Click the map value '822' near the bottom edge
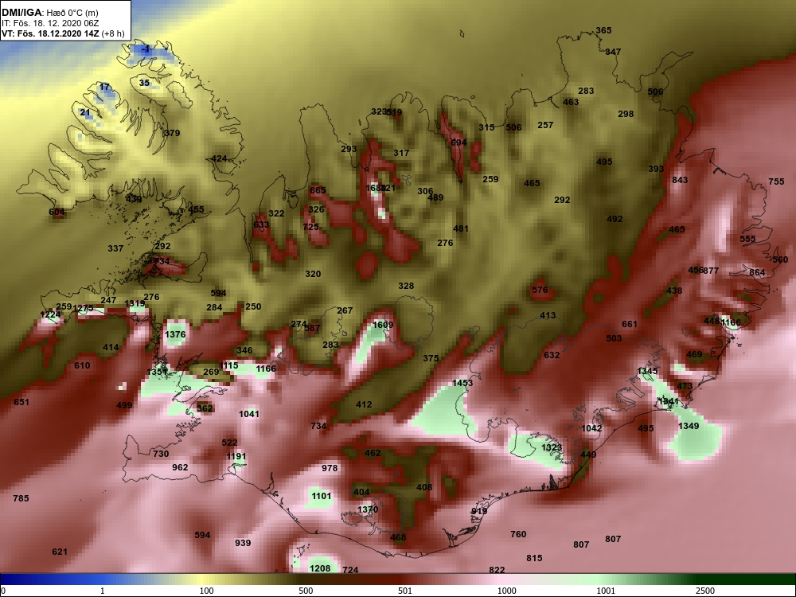The height and width of the screenshot is (597, 796). pyautogui.click(x=497, y=570)
